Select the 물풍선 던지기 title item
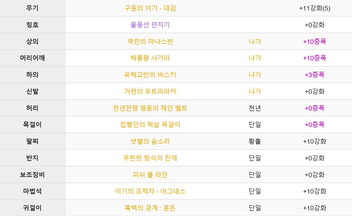 (x=150, y=25)
